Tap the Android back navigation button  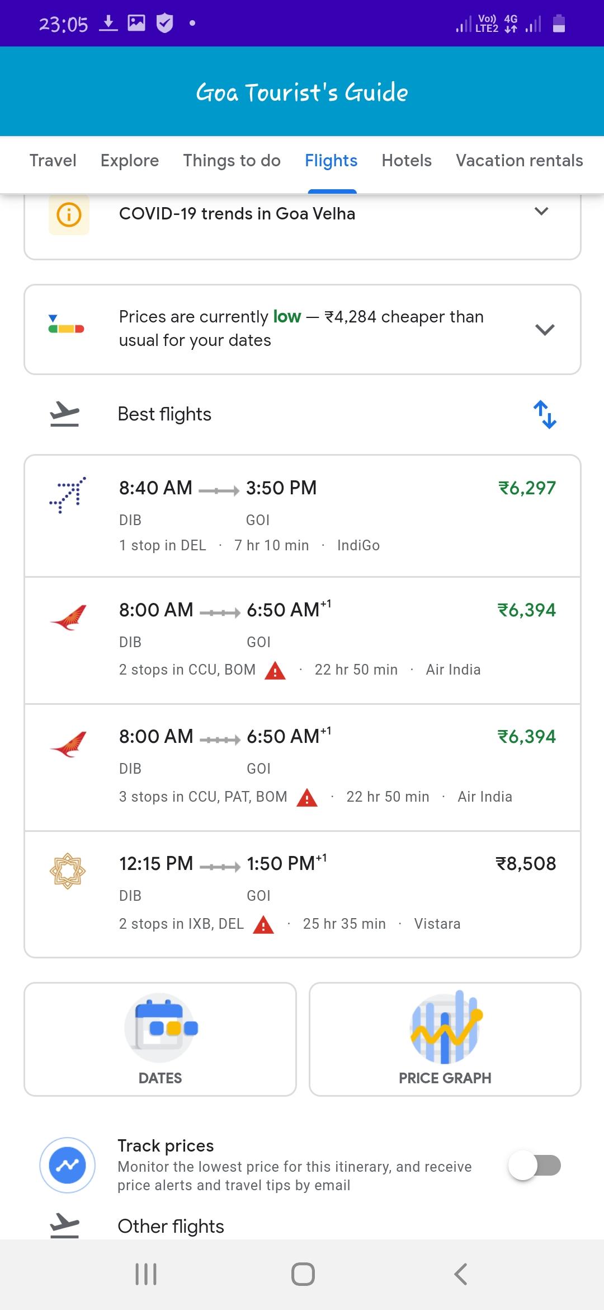(460, 1274)
